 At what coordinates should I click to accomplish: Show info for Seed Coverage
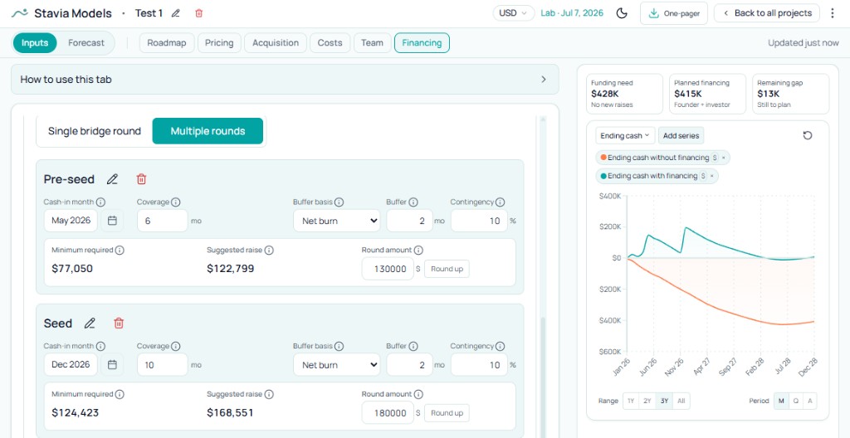[176, 347]
